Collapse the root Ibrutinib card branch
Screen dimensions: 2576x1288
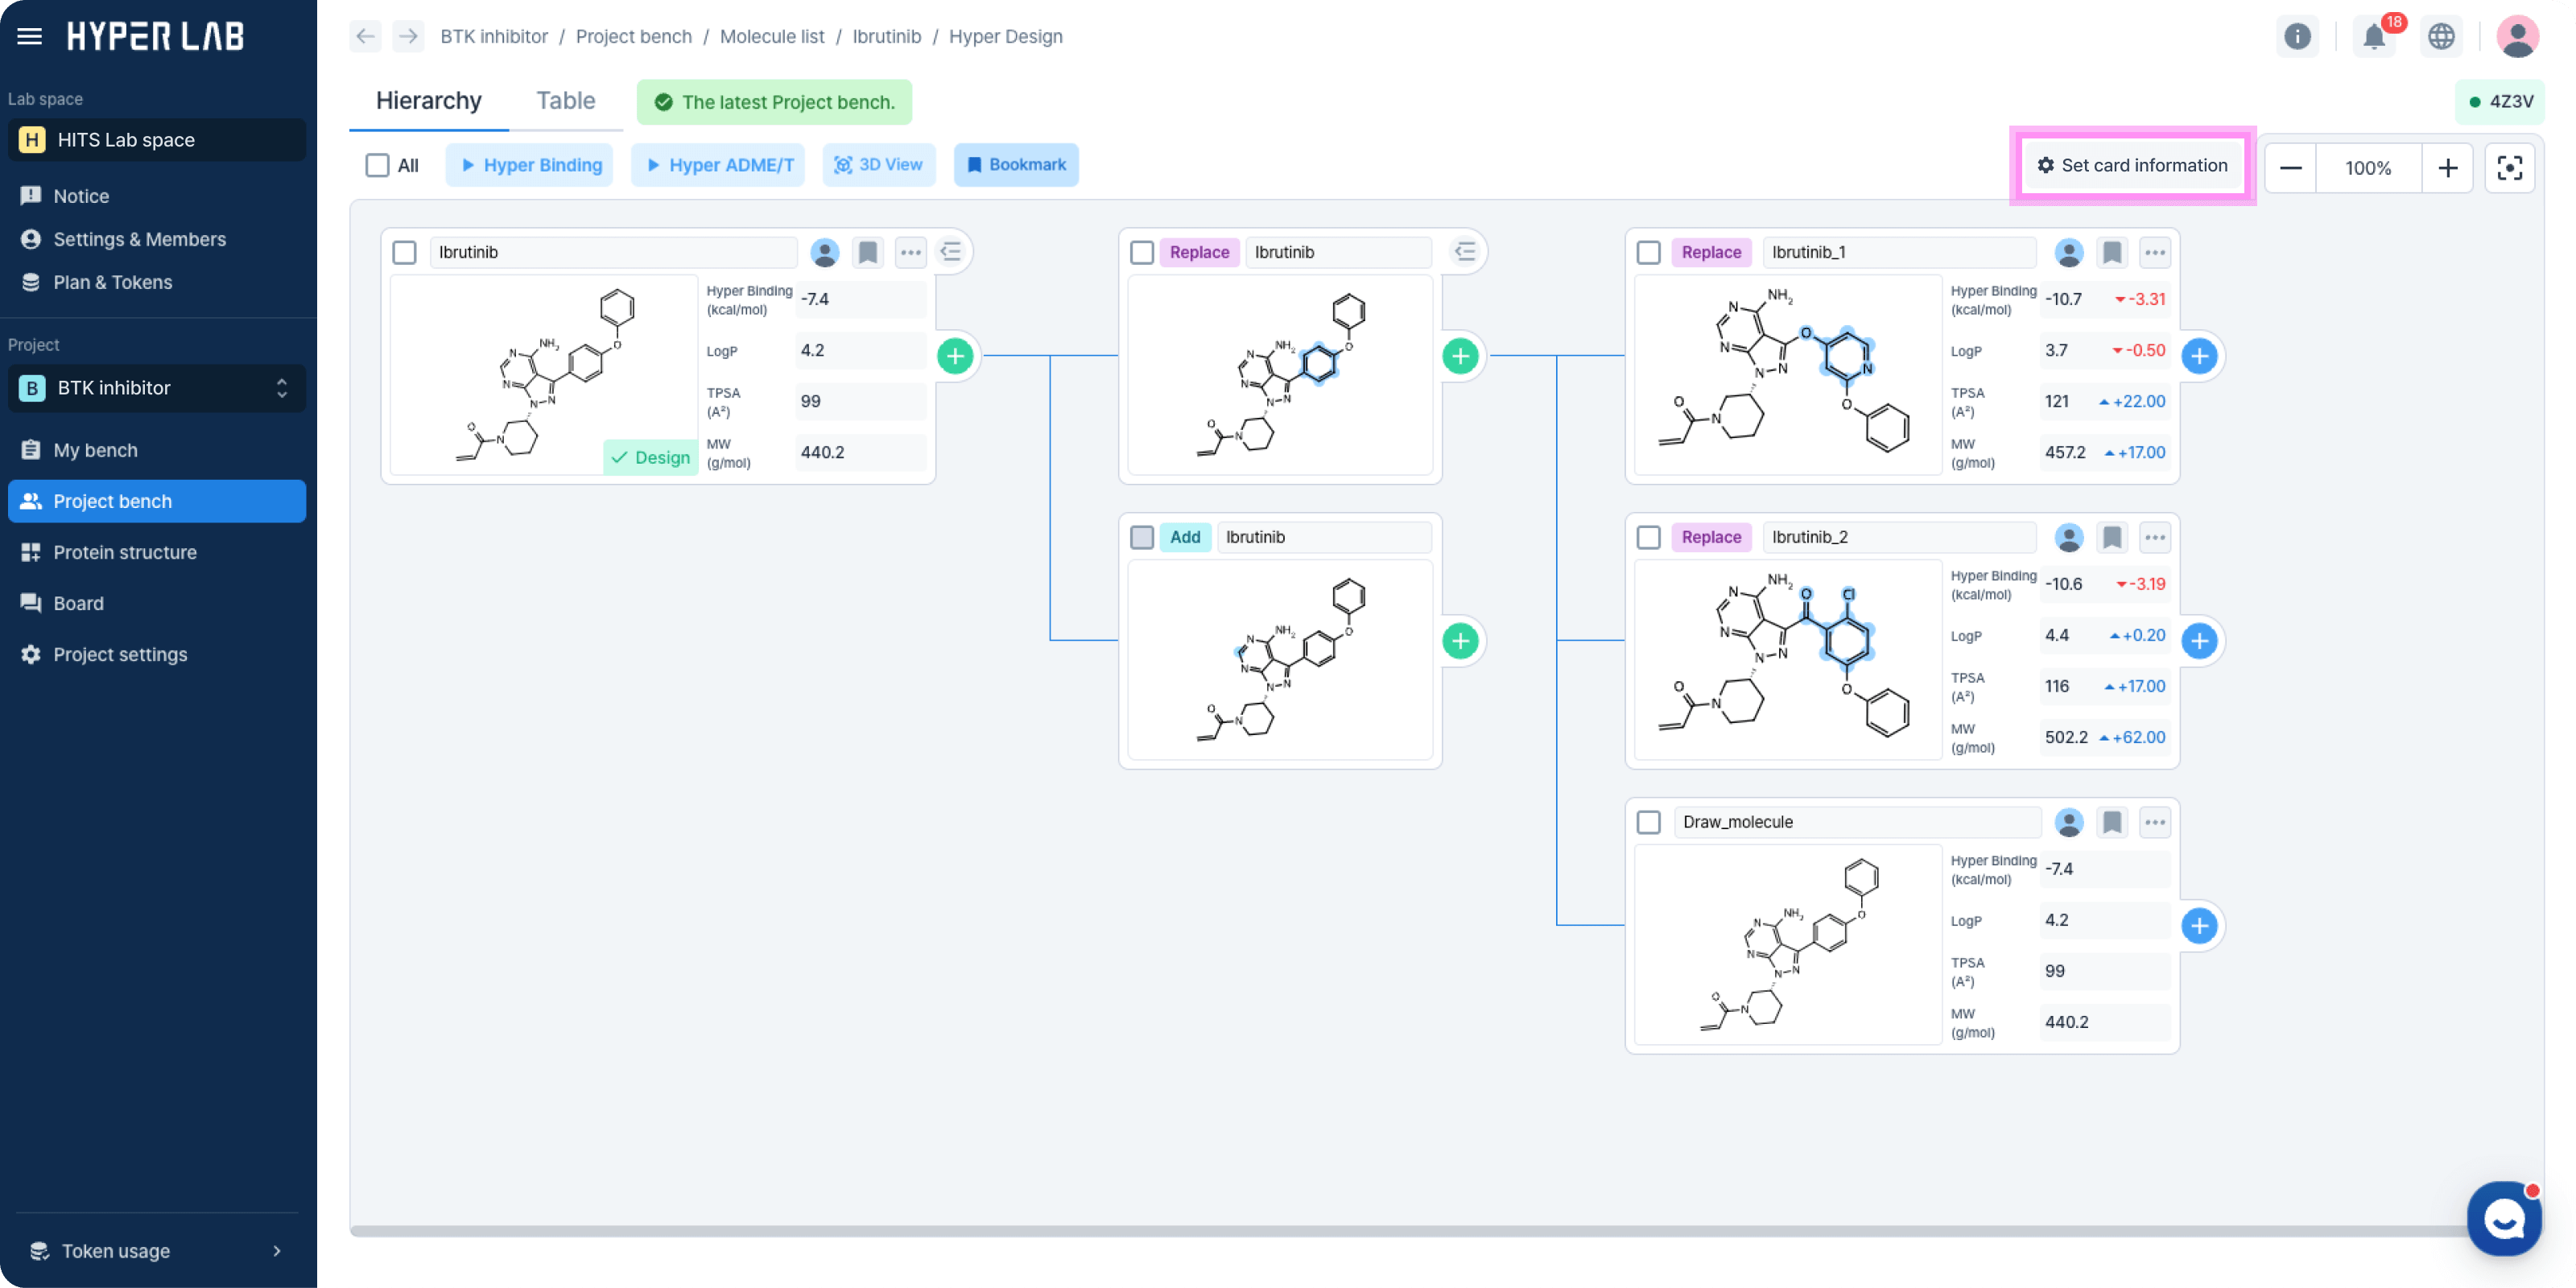951,252
